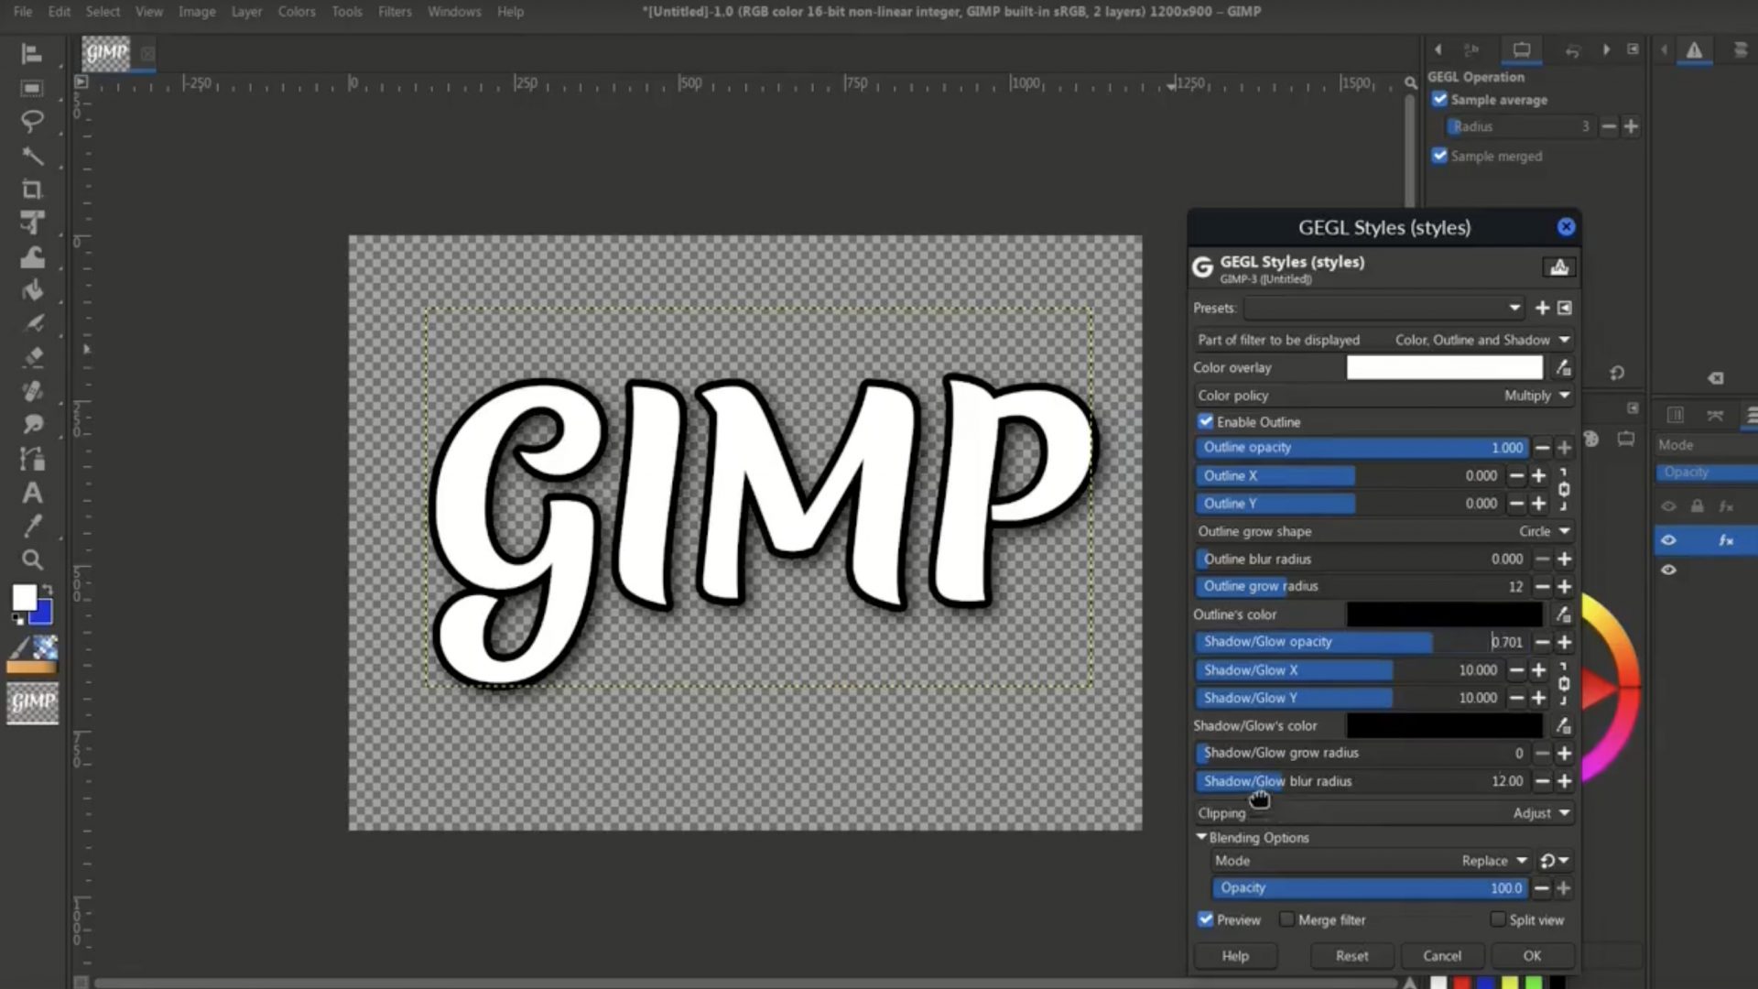Open blending Mode Replace dropdown
The height and width of the screenshot is (989, 1758).
[1371, 861]
